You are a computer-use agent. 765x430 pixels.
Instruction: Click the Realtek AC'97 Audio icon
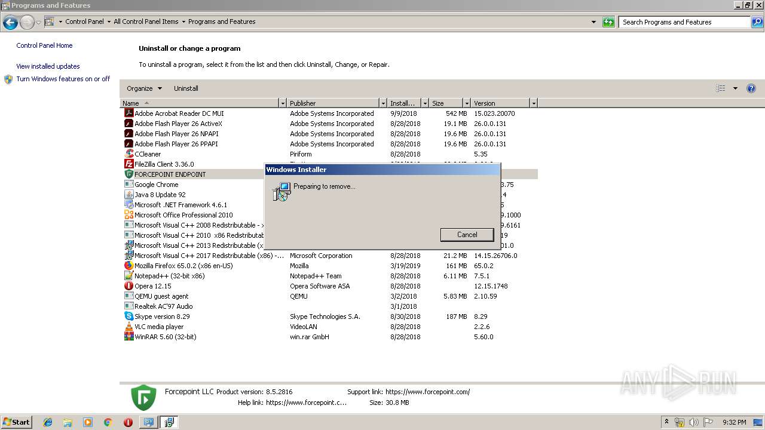[x=128, y=306]
